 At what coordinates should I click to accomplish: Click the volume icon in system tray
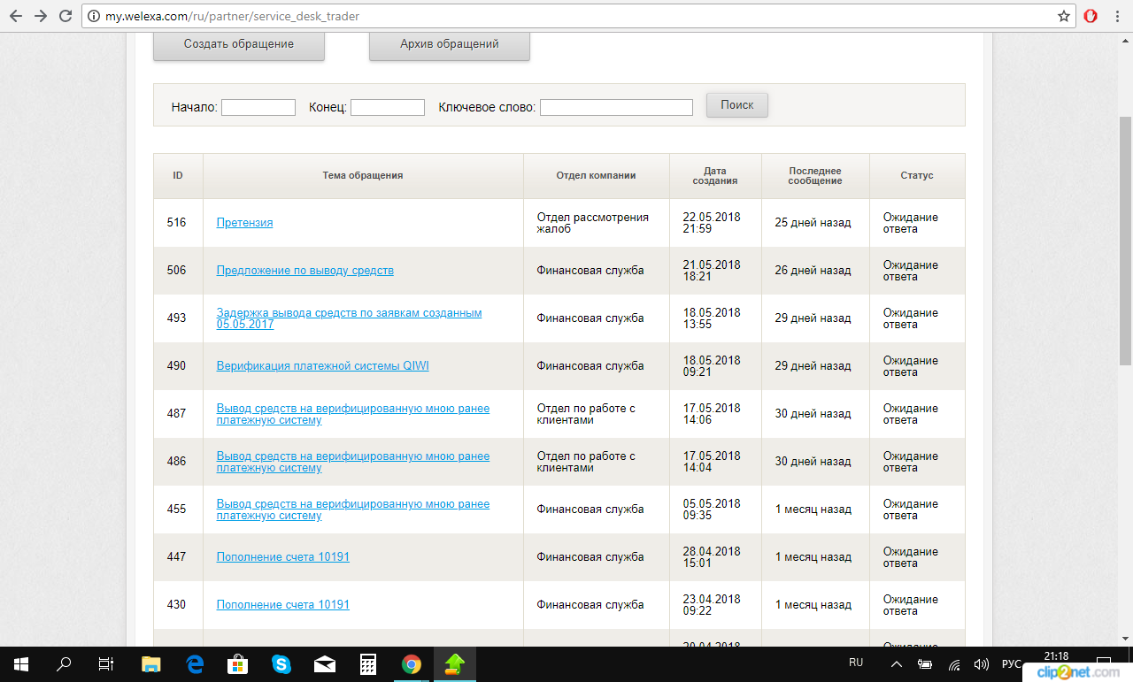tap(981, 663)
